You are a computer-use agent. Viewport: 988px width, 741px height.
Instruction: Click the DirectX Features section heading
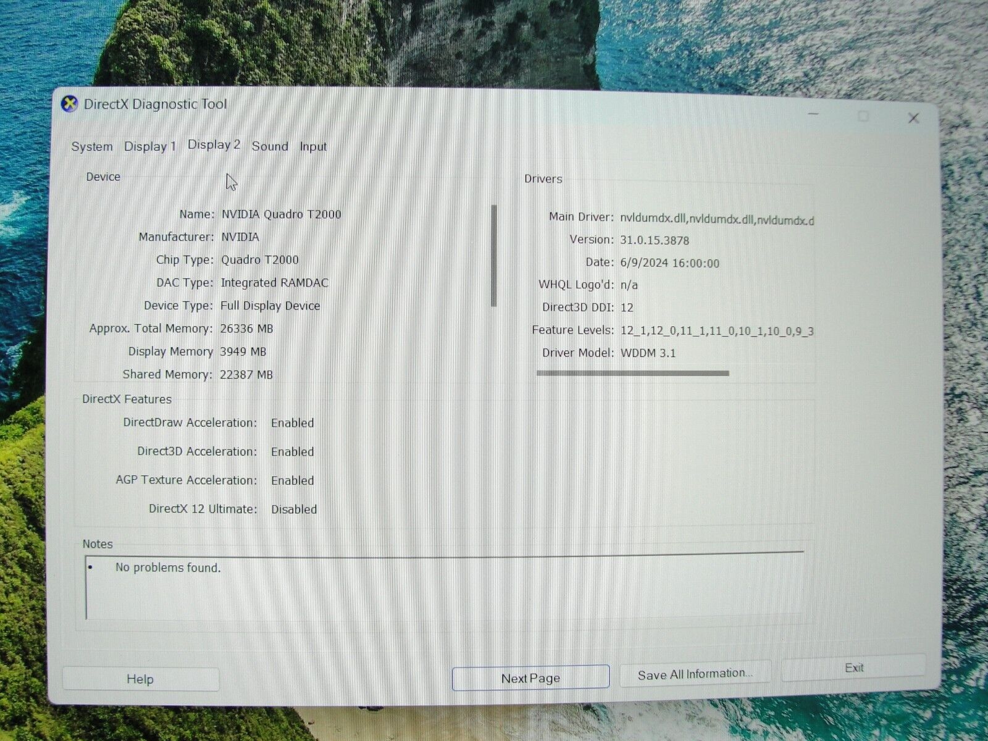[127, 399]
